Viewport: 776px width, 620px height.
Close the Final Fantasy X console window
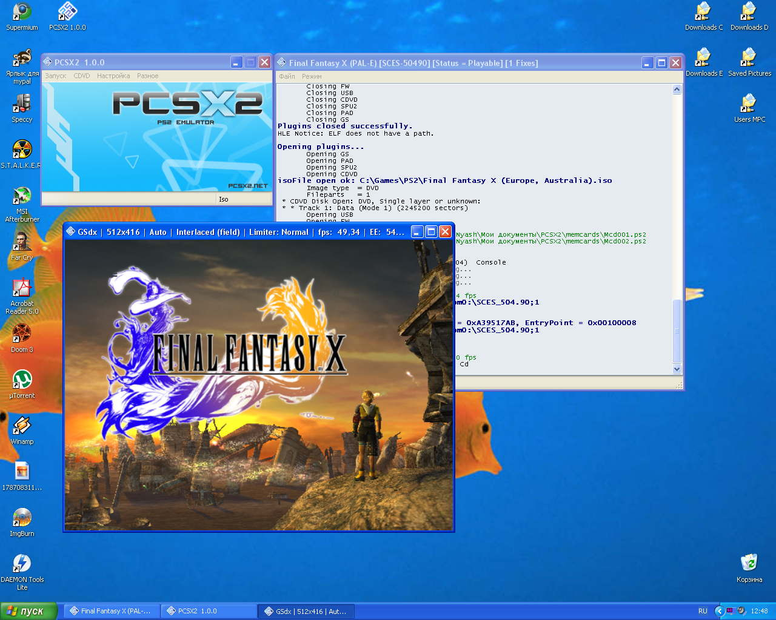click(675, 63)
